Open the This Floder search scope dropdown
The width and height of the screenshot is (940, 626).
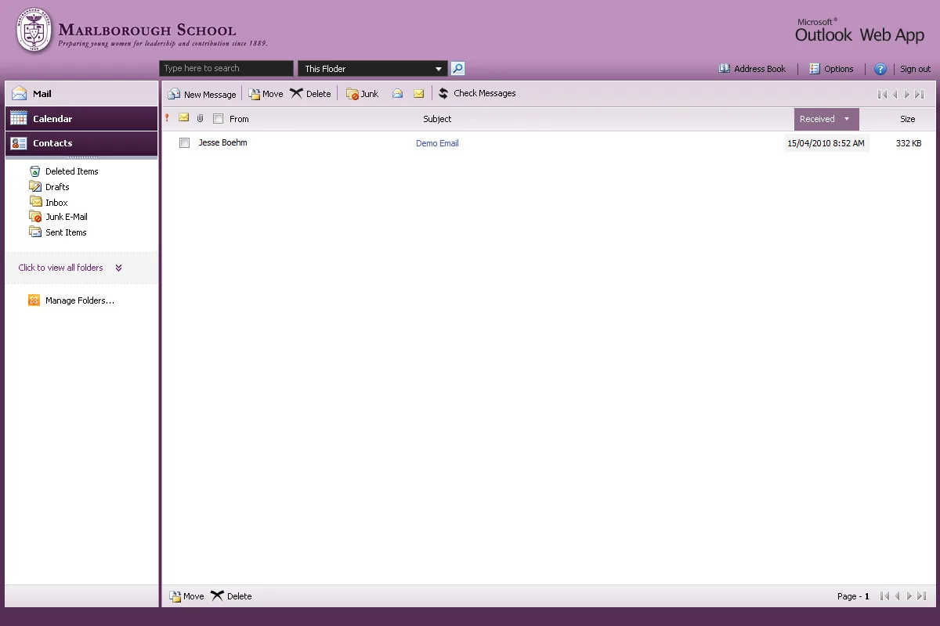point(373,69)
